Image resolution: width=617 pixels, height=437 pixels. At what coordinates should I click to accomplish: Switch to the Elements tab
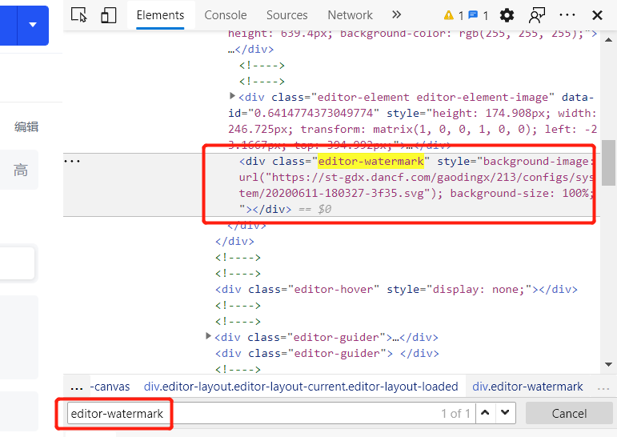click(x=160, y=15)
